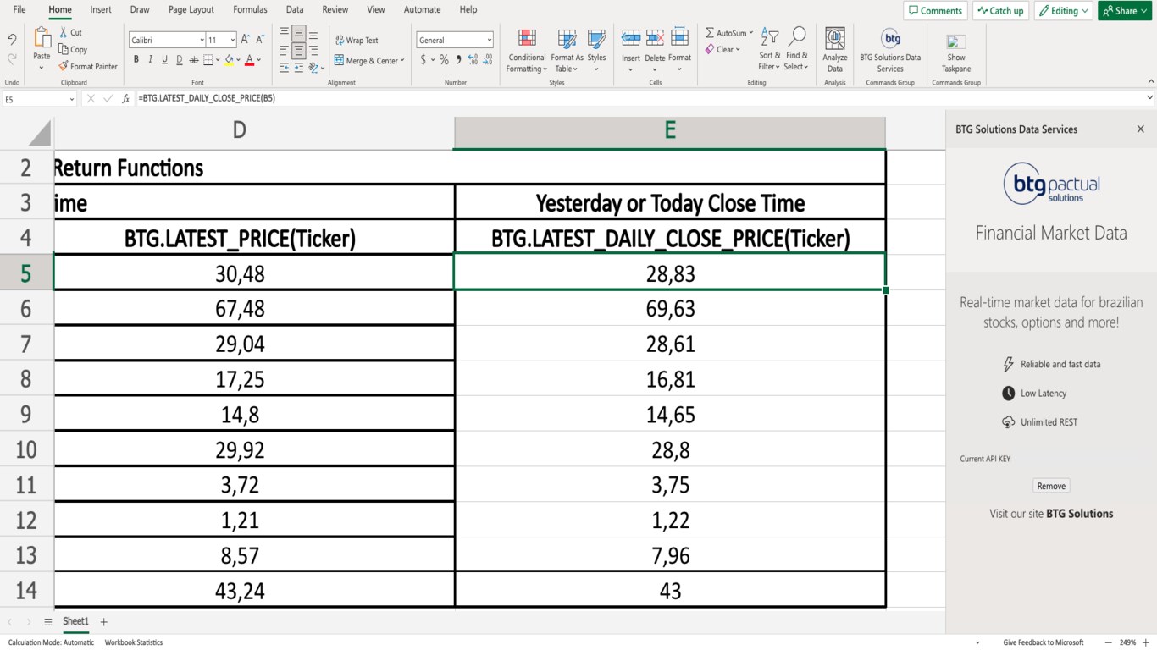The height and width of the screenshot is (650, 1157).
Task: Click the AutoSum sigma icon
Action: click(x=710, y=33)
